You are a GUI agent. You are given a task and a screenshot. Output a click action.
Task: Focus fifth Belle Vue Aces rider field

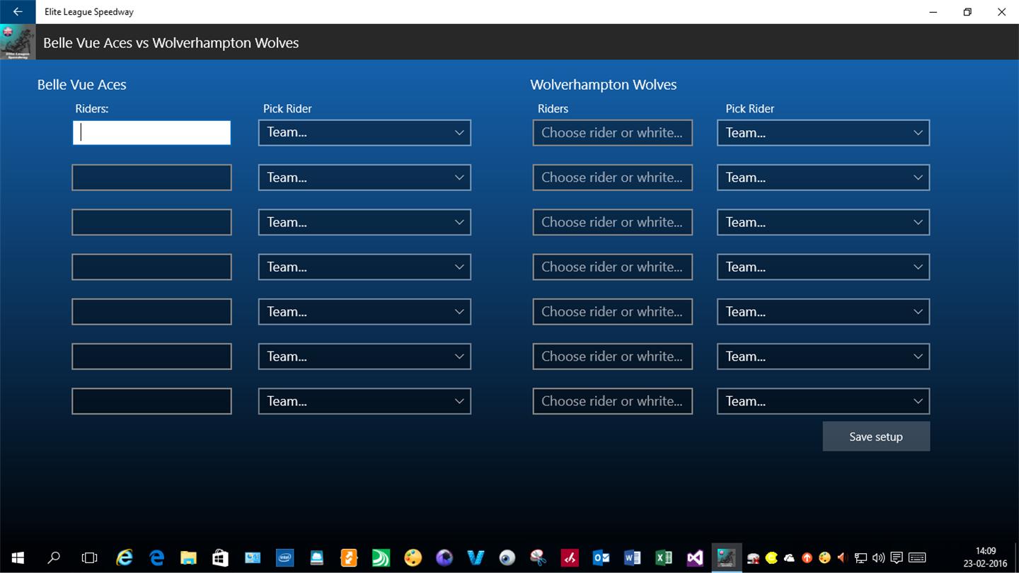[151, 311]
